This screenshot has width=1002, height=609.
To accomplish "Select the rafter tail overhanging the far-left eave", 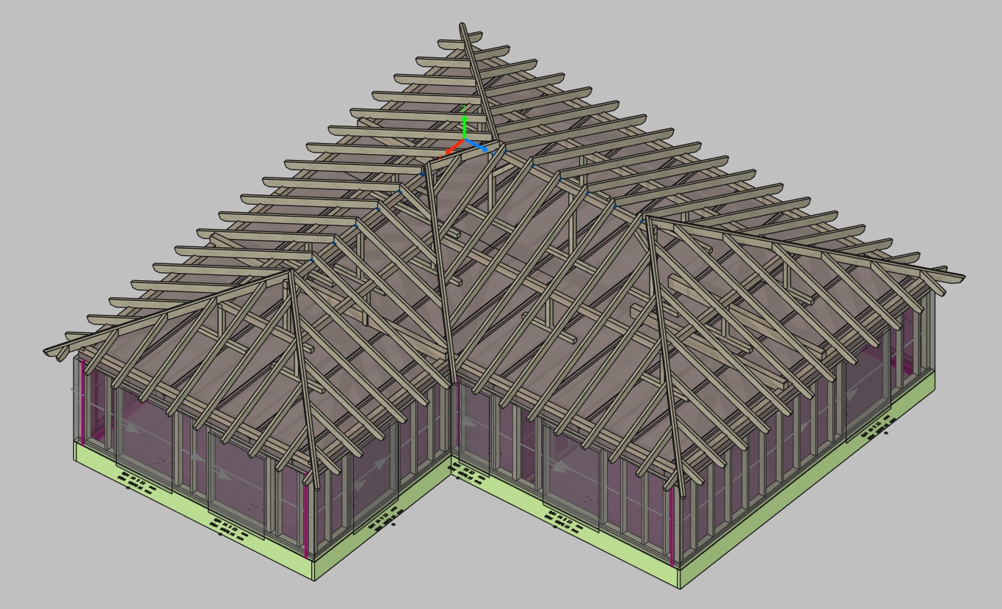I will (x=62, y=348).
